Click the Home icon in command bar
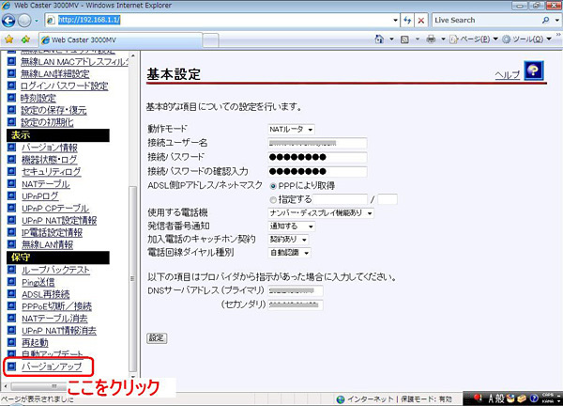The image size is (563, 406). coord(379,39)
